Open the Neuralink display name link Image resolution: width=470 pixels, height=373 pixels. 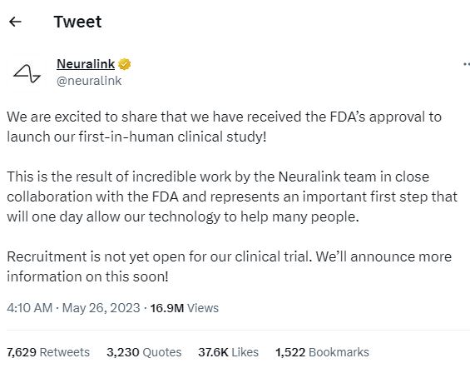point(86,64)
